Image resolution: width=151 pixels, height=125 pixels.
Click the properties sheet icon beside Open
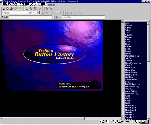click(17, 9)
